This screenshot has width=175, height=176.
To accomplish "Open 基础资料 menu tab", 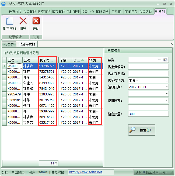I will point(102,12).
